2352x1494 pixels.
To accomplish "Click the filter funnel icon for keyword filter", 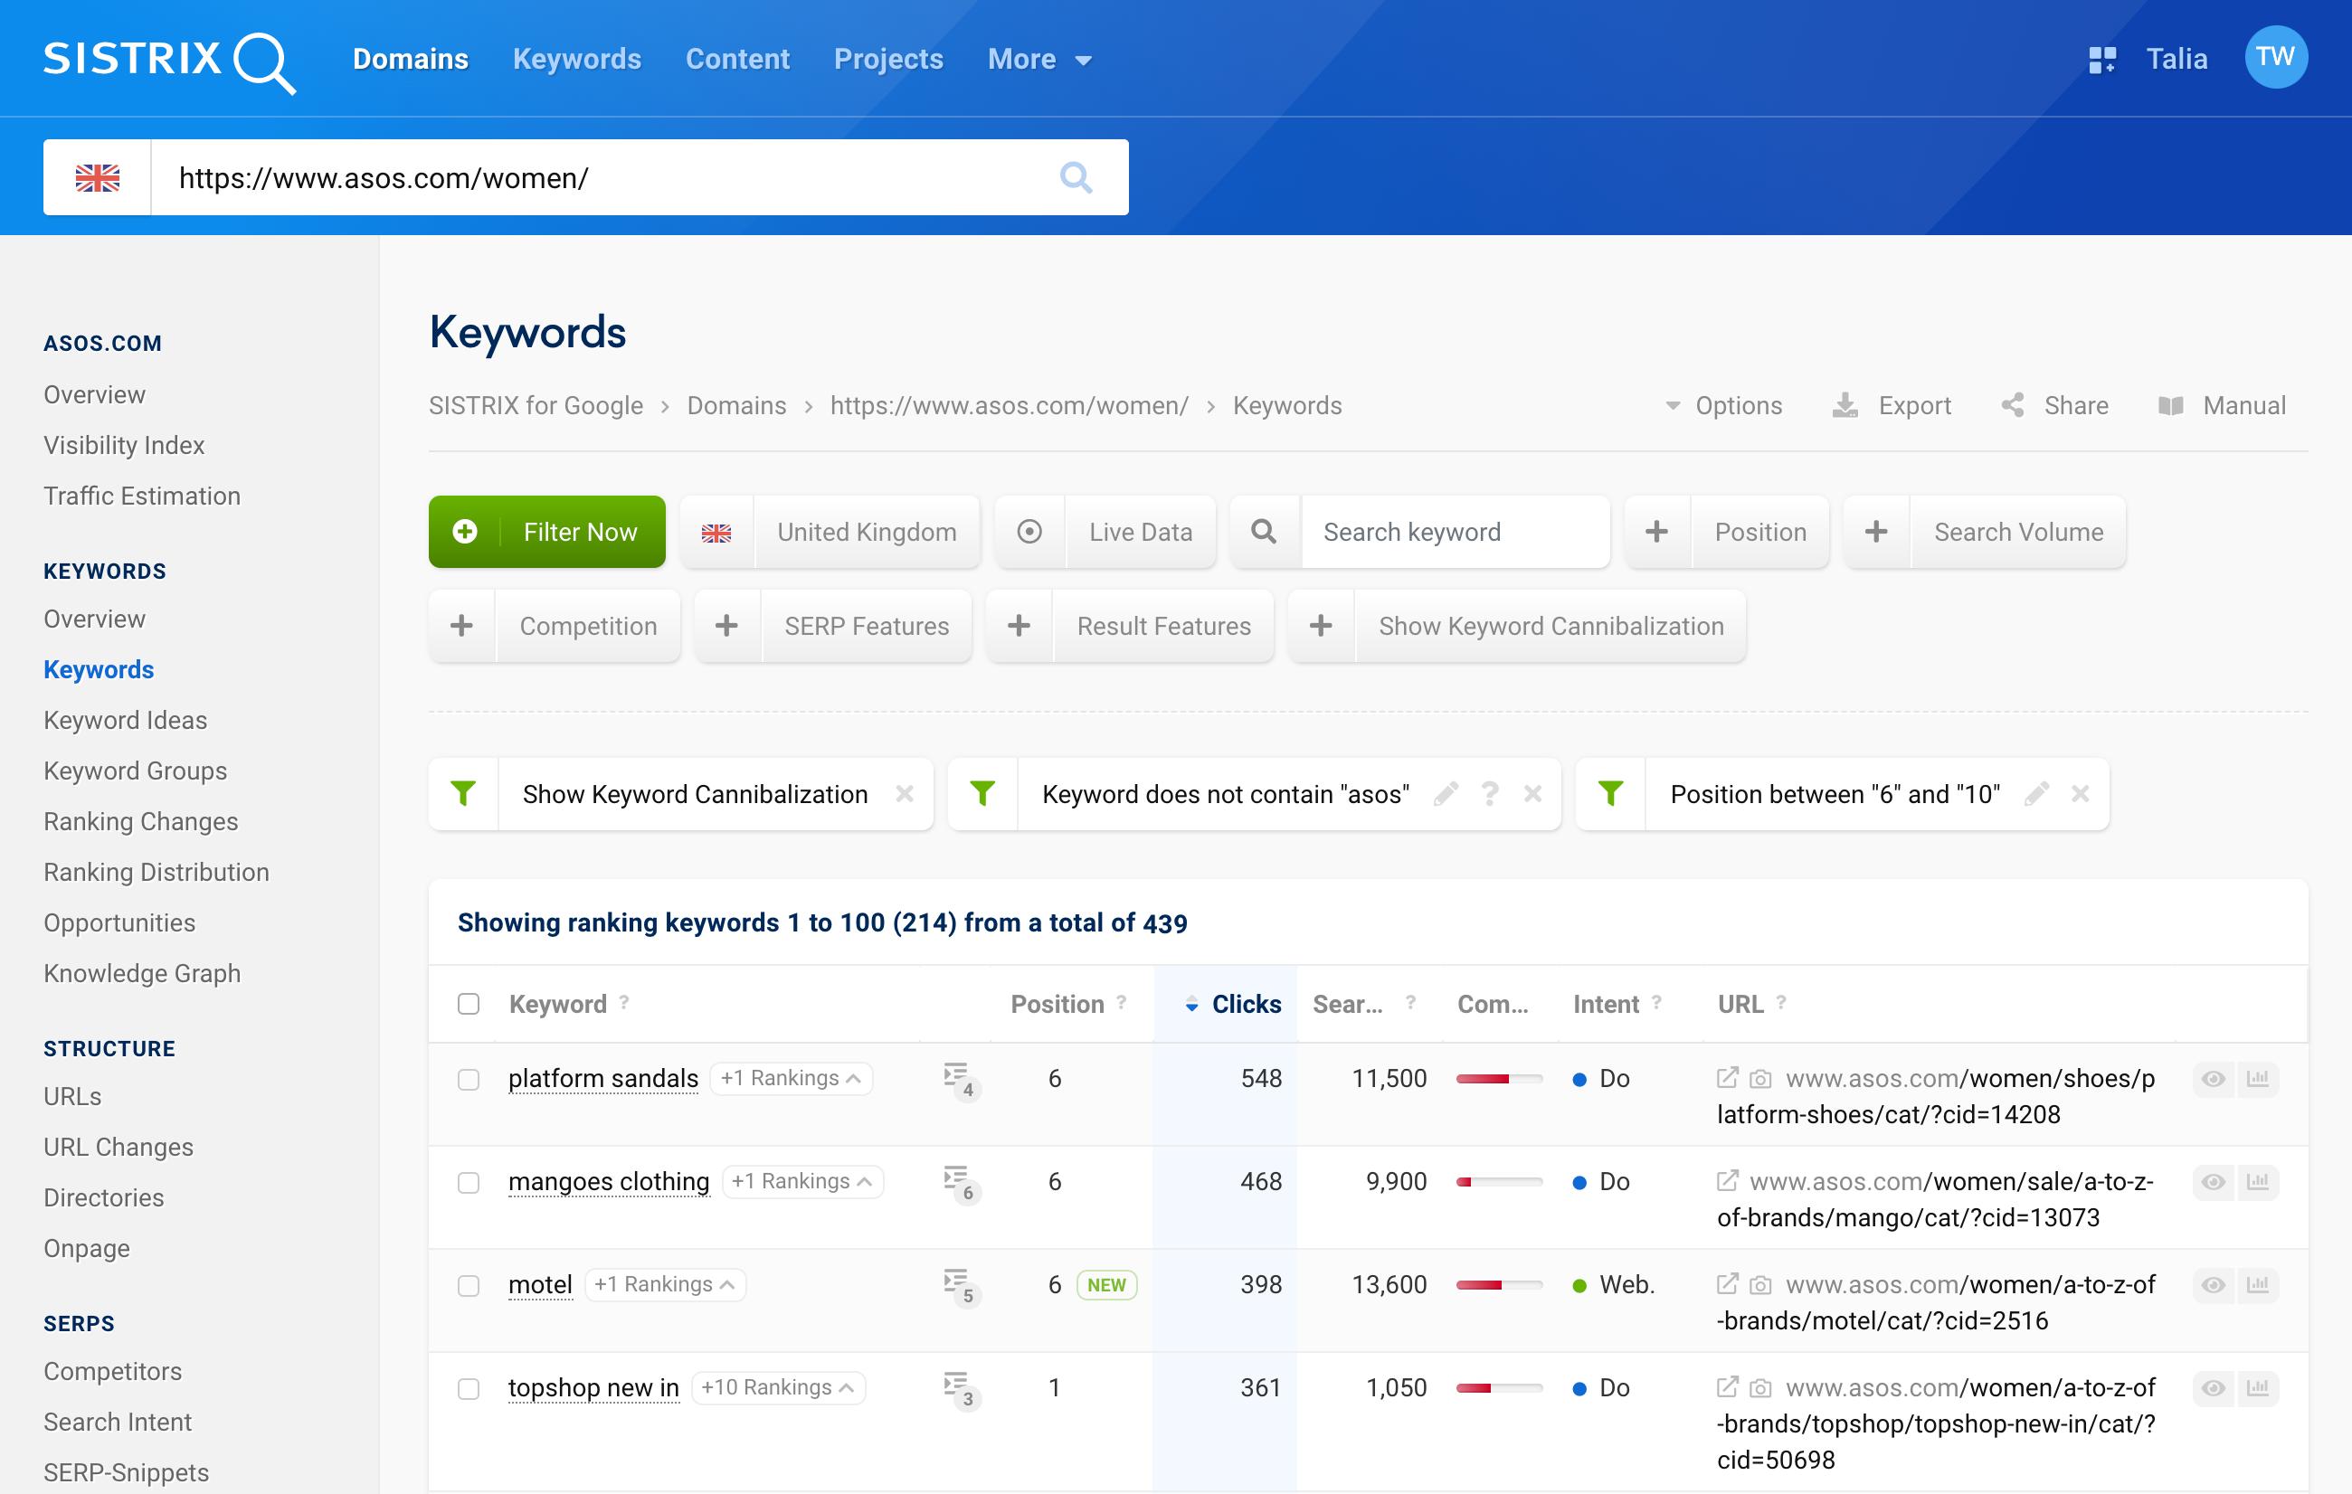I will [x=986, y=791].
